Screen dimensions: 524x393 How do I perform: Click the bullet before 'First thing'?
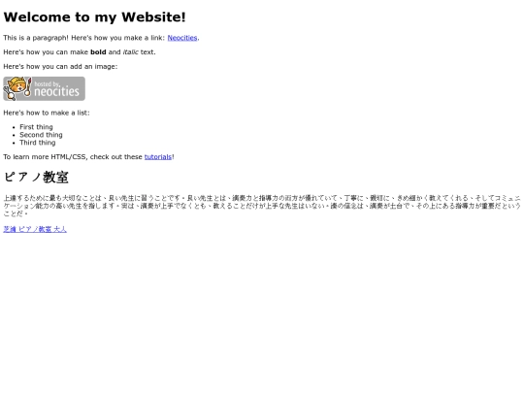tap(14, 127)
